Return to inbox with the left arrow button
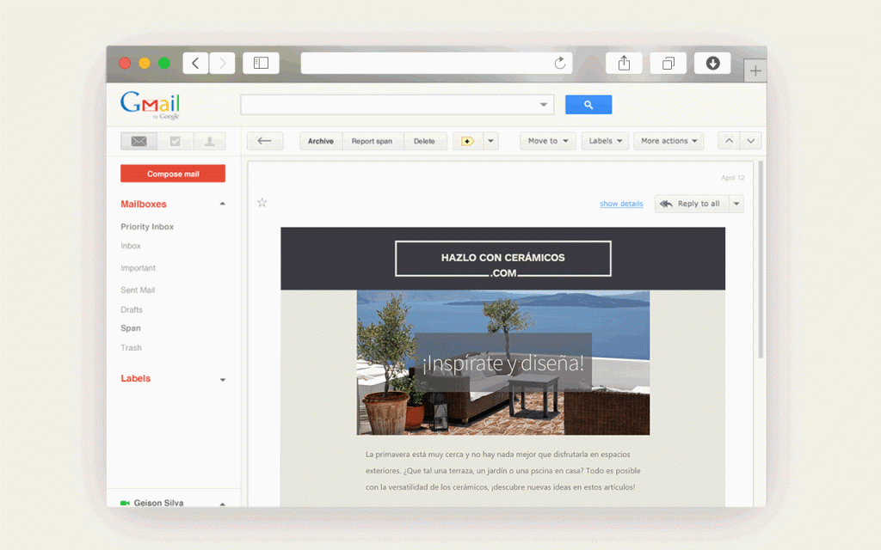The image size is (881, 550). coord(265,142)
